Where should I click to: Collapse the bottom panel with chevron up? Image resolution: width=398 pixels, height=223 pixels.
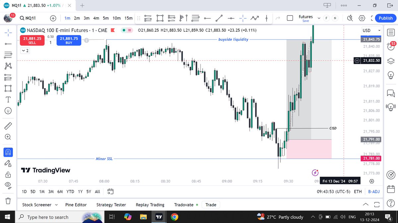click(365, 204)
